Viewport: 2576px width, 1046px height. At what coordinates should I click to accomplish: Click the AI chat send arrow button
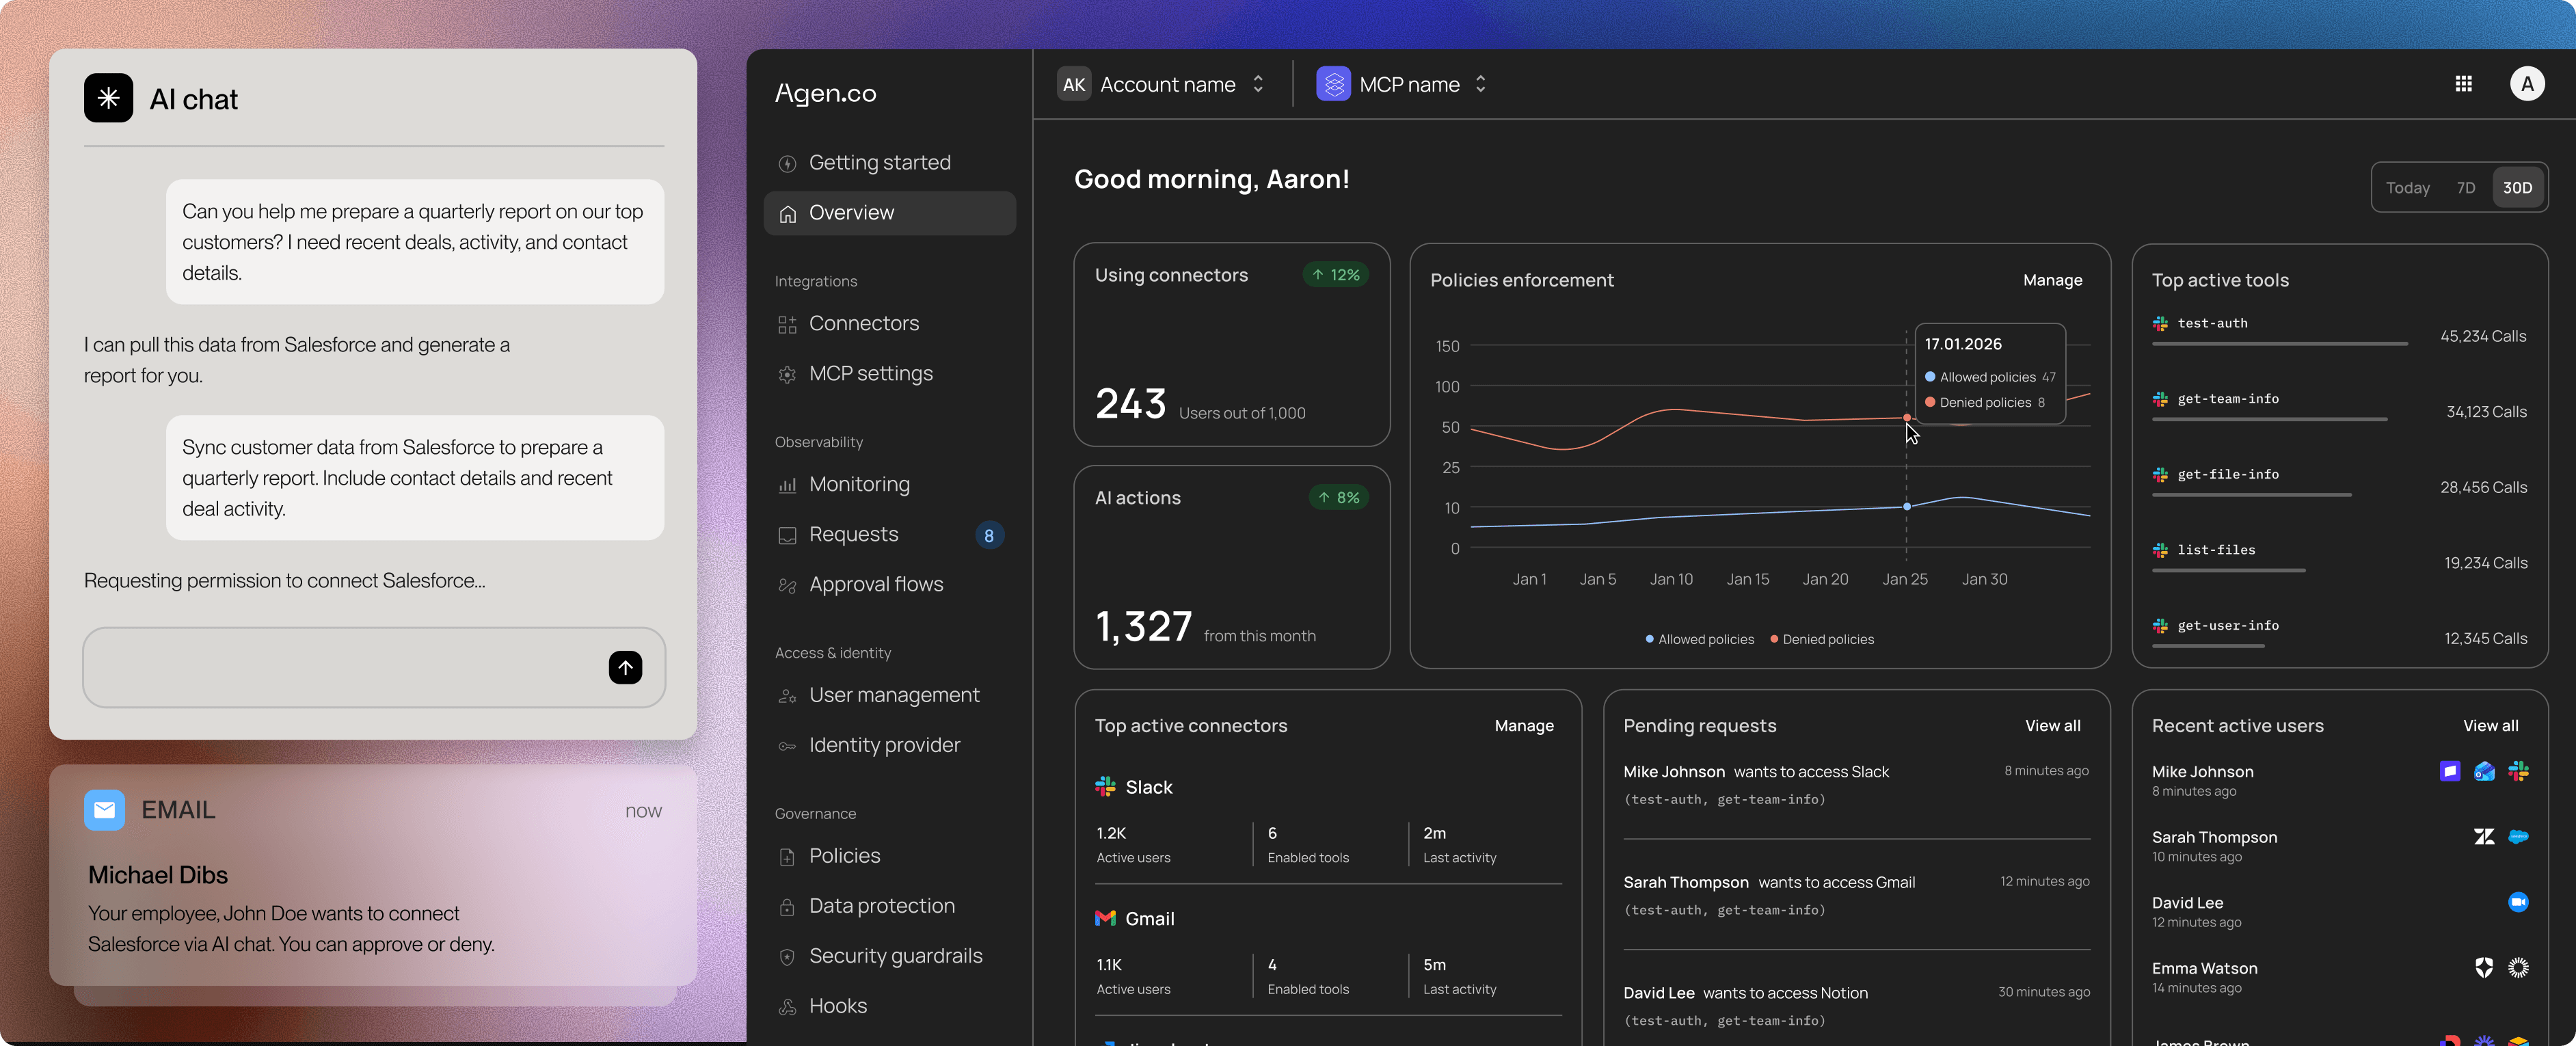pyautogui.click(x=625, y=667)
